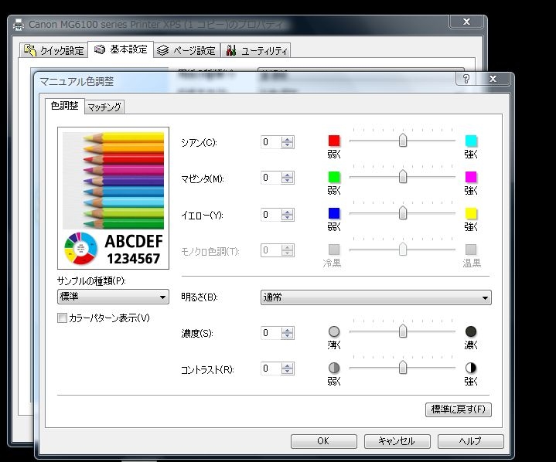This screenshot has height=462, width=556.
Task: Click the magenta strong color icon
Action: pos(471,177)
